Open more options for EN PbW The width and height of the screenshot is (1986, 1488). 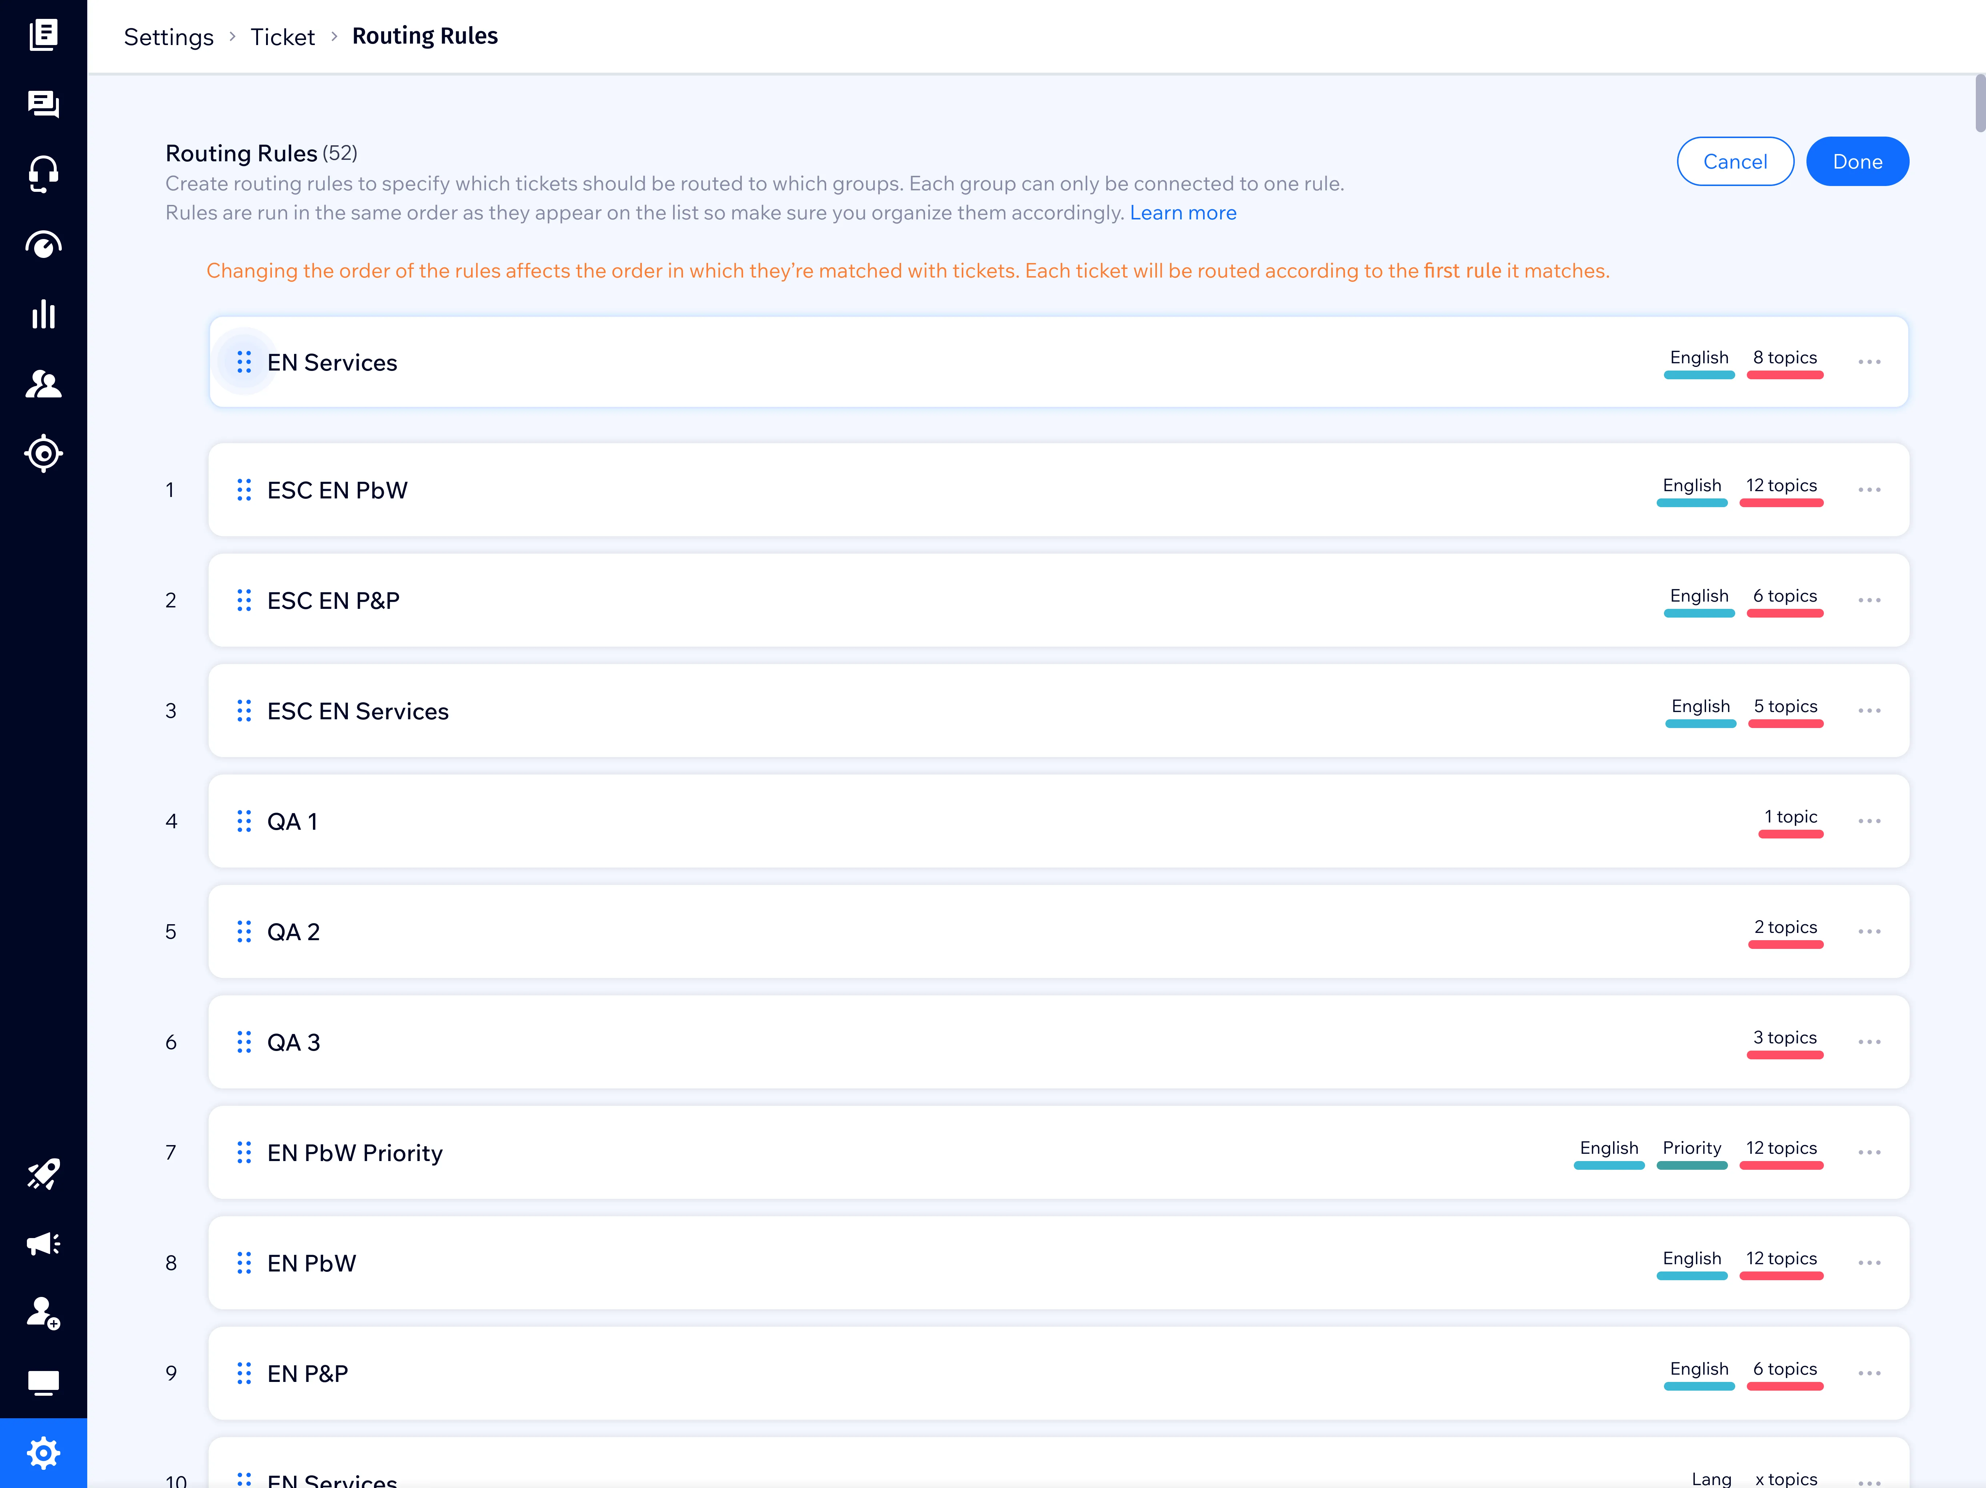coord(1869,1263)
